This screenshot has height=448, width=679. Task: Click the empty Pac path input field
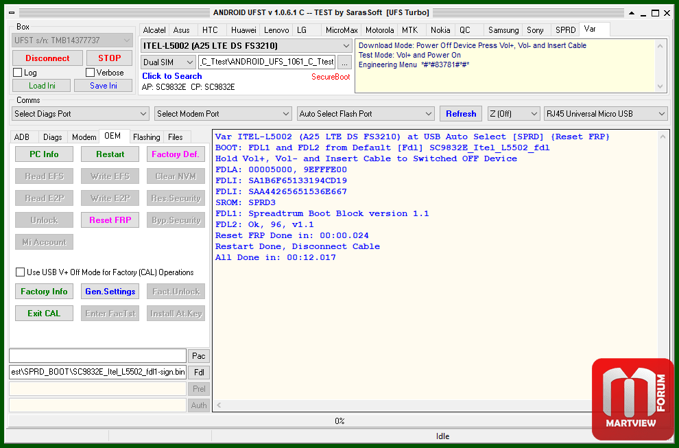[98, 355]
